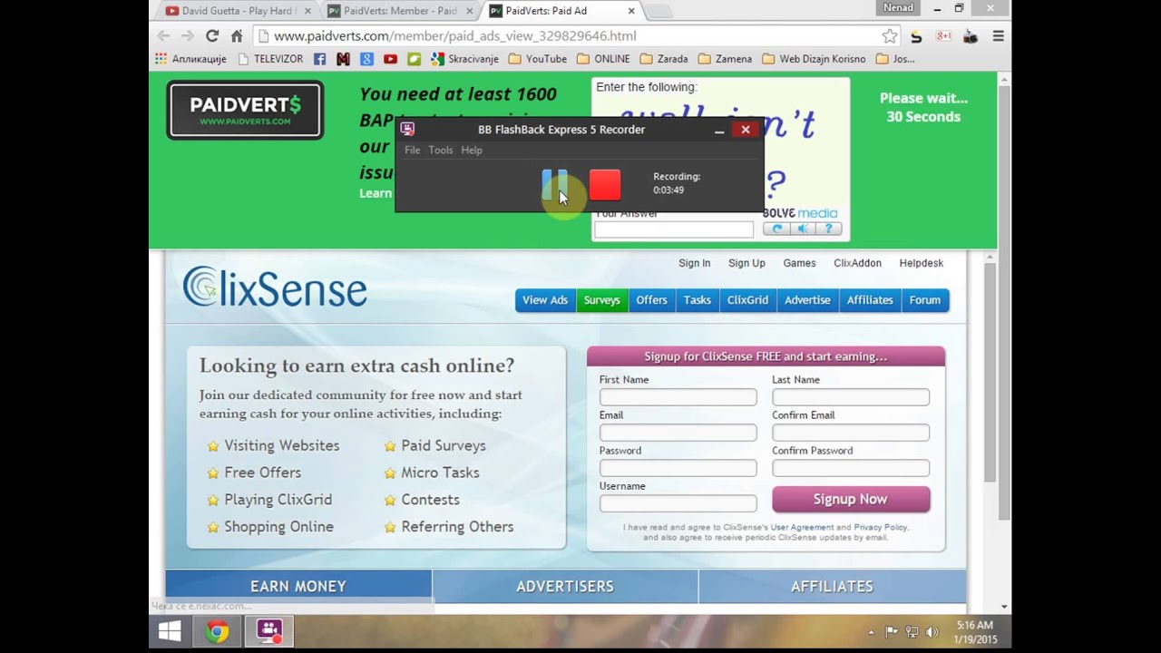Viewport: 1161px width, 653px height.
Task: Click the First Name field
Action: coord(678,397)
